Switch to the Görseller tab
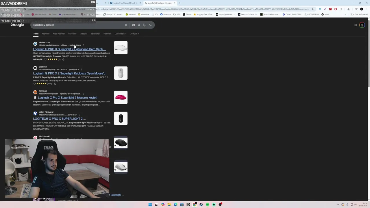The height and width of the screenshot is (208, 370). pos(72,34)
